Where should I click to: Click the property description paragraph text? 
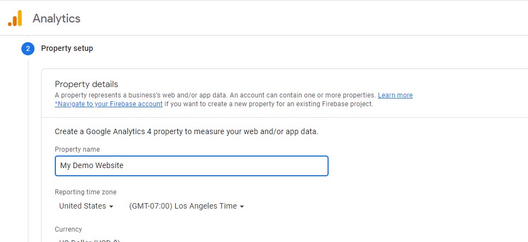(215, 95)
